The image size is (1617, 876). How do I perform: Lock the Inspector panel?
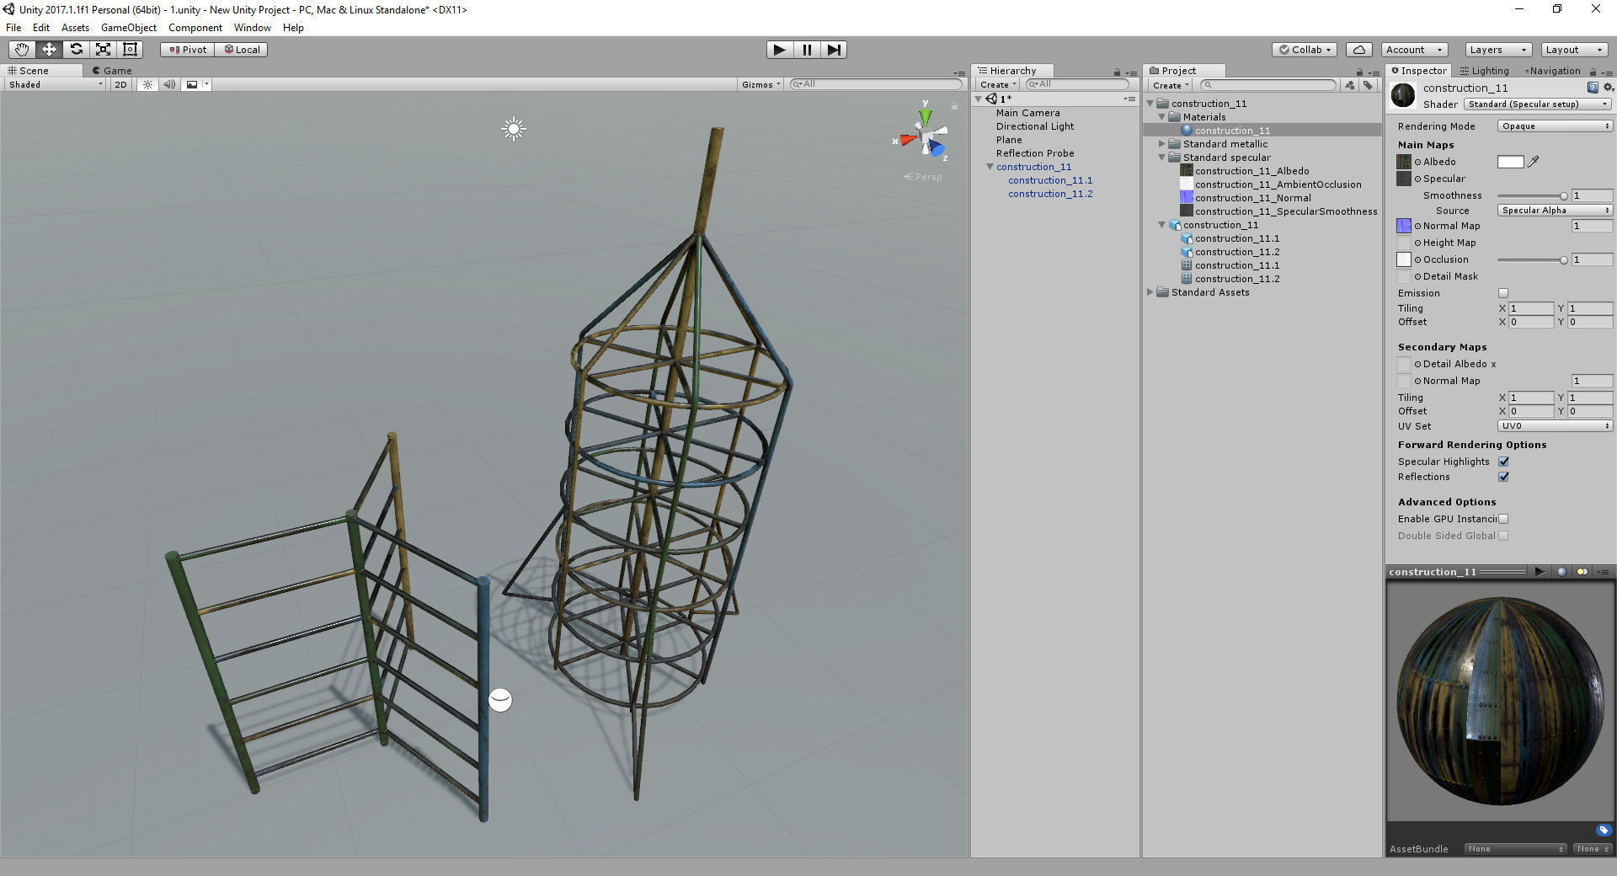[1593, 72]
